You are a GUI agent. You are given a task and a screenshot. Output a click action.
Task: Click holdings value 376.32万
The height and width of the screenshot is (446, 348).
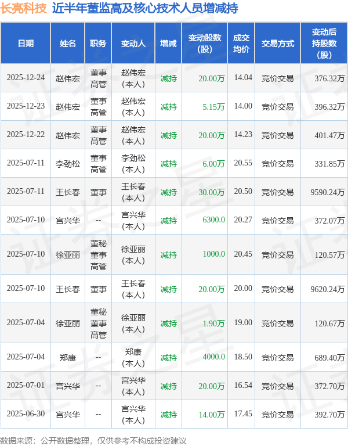coord(329,78)
